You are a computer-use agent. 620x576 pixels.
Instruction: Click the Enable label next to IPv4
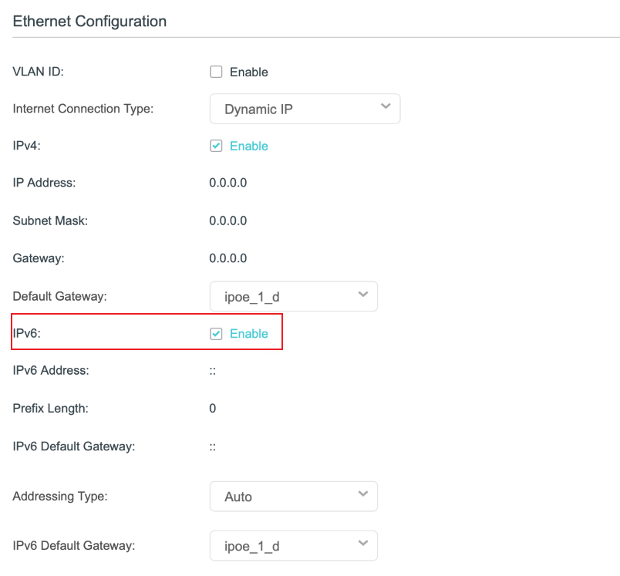(x=249, y=146)
